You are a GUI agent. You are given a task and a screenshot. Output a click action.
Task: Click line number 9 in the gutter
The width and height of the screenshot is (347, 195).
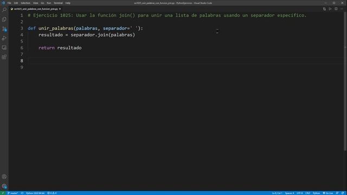(22, 67)
